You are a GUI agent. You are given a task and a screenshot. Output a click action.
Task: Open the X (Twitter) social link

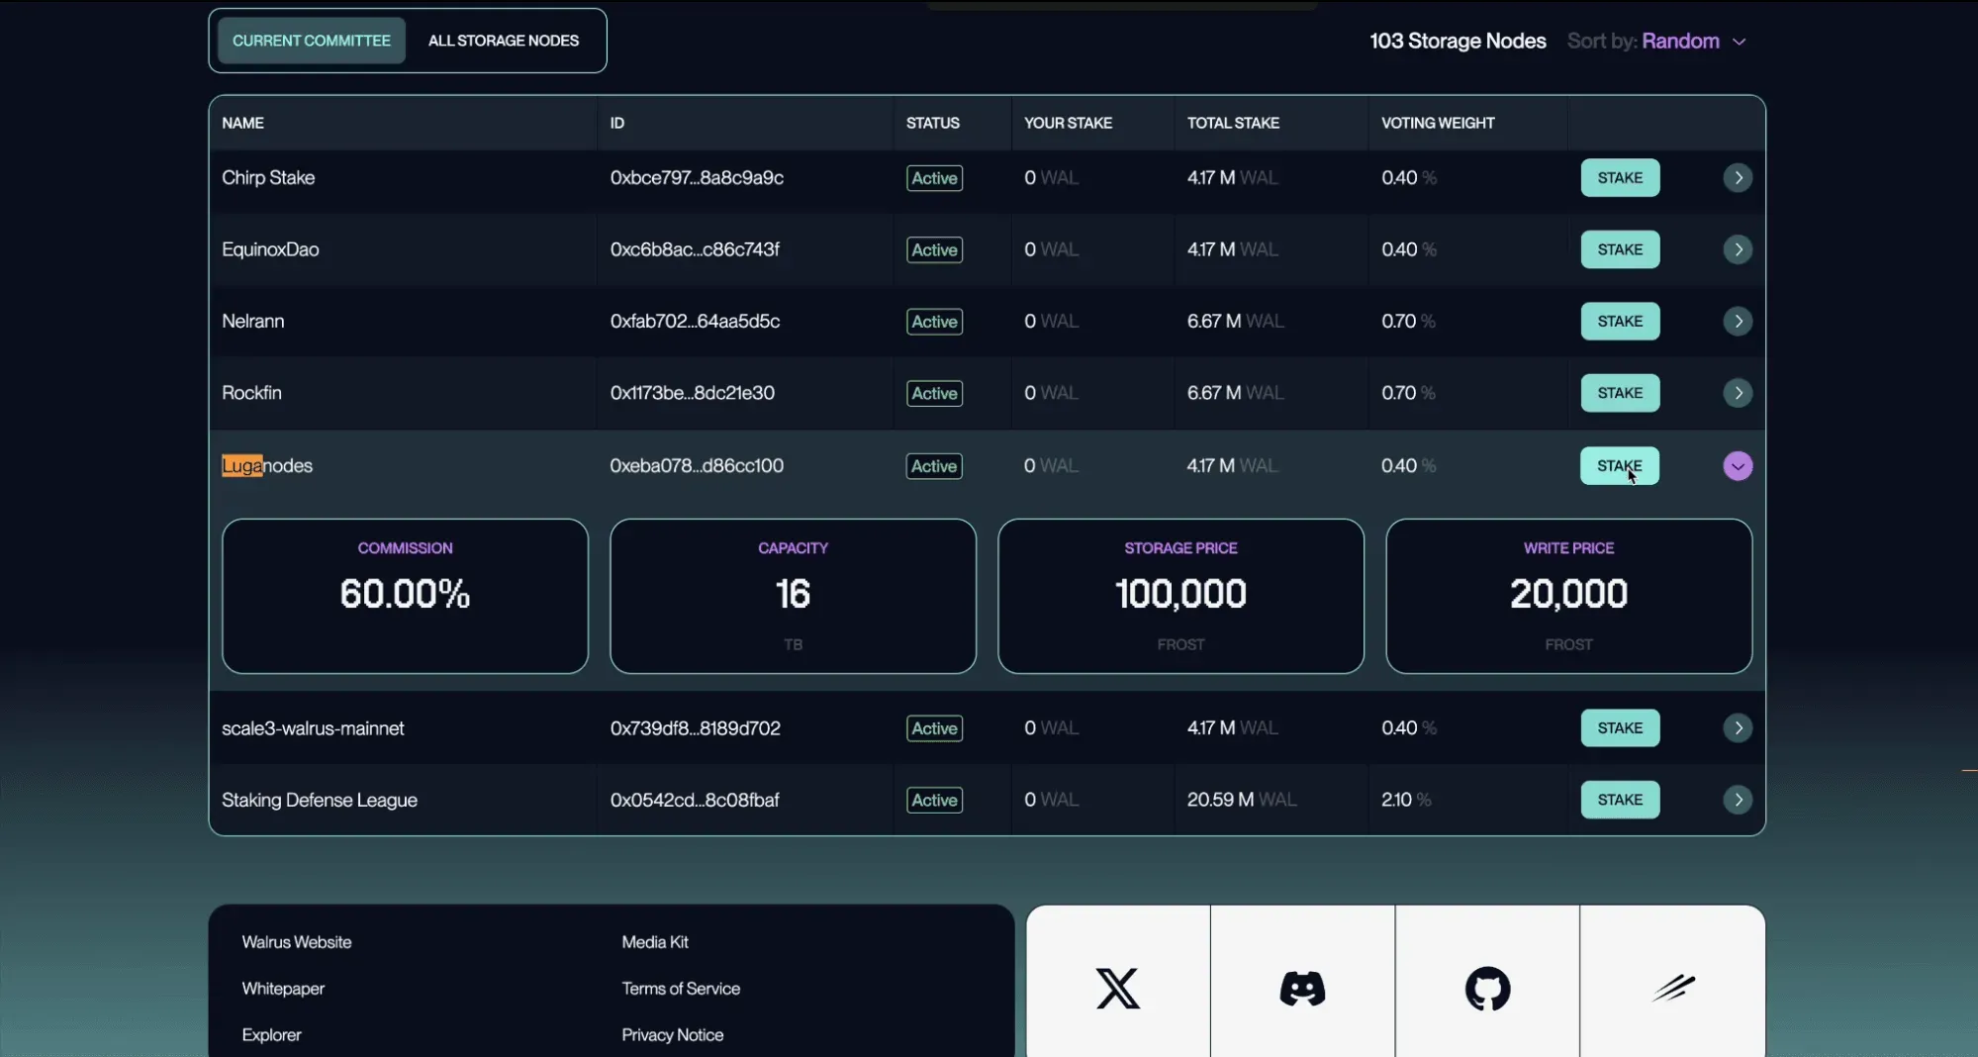pyautogui.click(x=1118, y=988)
